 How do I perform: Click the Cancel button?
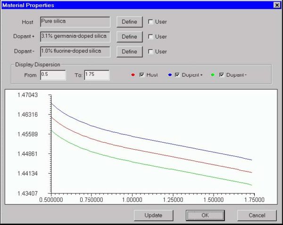click(x=257, y=216)
